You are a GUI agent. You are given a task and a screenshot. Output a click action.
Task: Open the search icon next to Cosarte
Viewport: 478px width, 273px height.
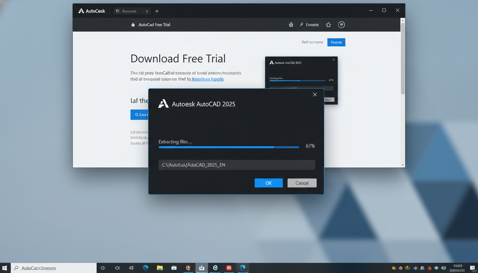coord(302,25)
